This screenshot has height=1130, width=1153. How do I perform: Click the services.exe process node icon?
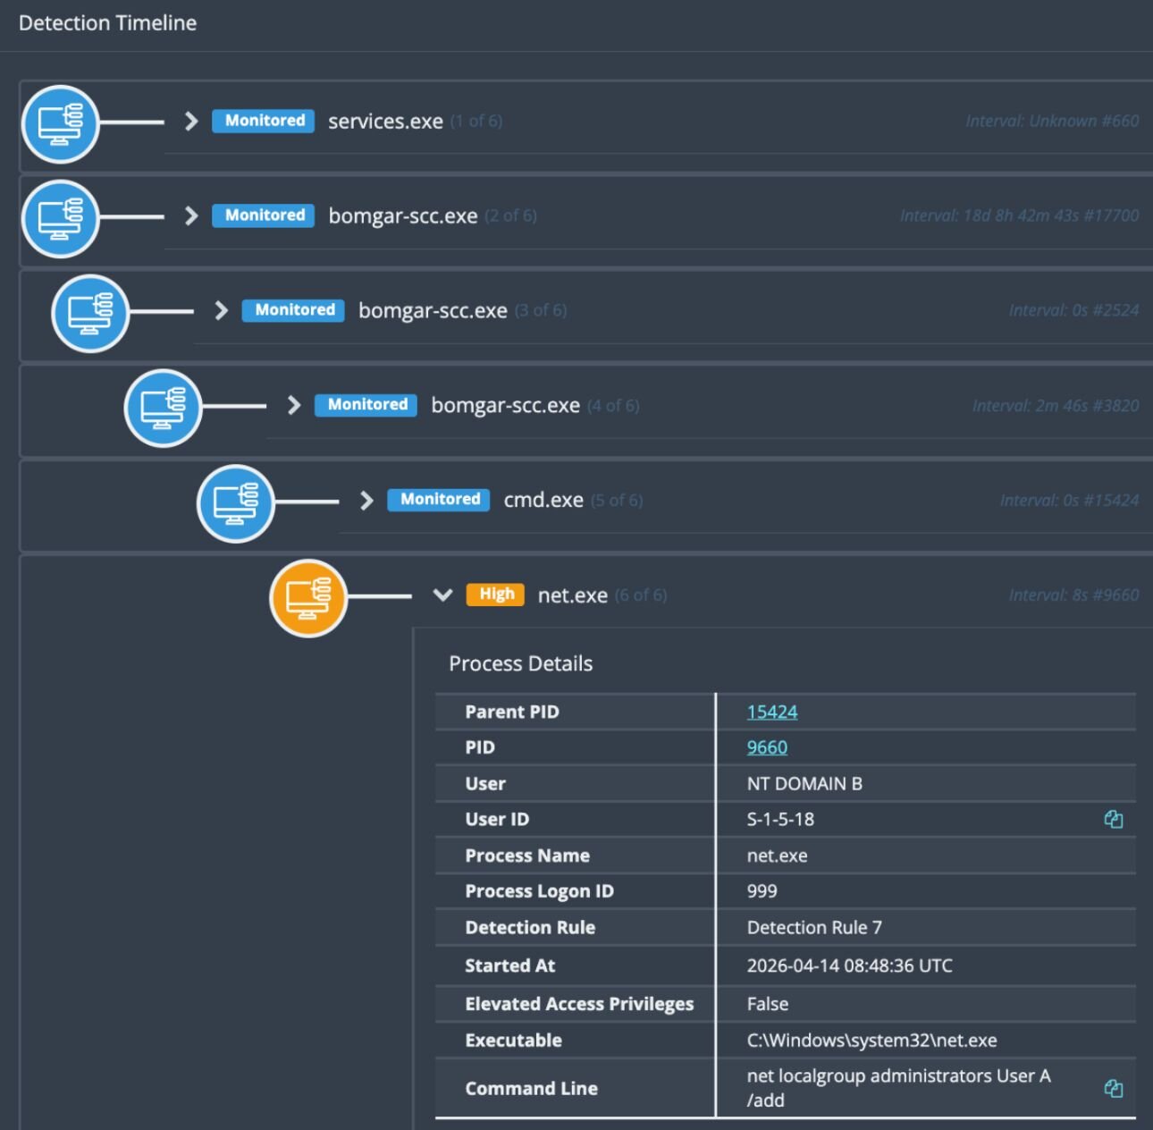60,123
